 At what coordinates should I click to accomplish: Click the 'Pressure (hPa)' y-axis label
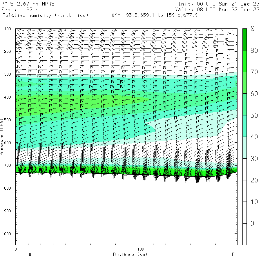coord(2,136)
